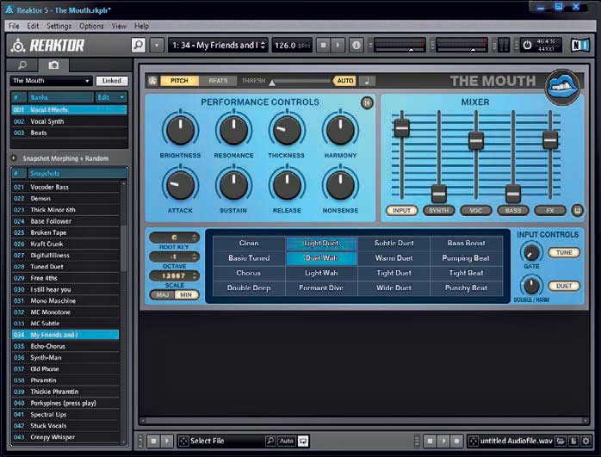Stop playback with the toolbar stop button

coord(323,46)
